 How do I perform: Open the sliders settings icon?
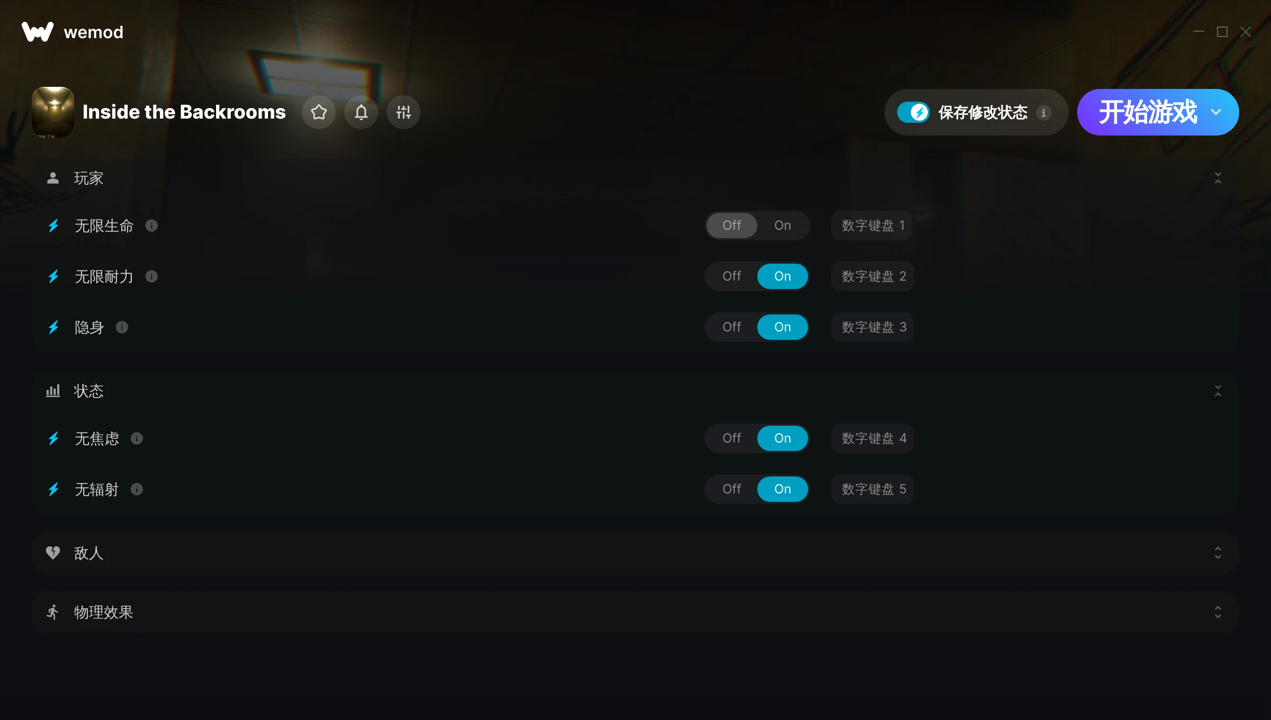404,112
